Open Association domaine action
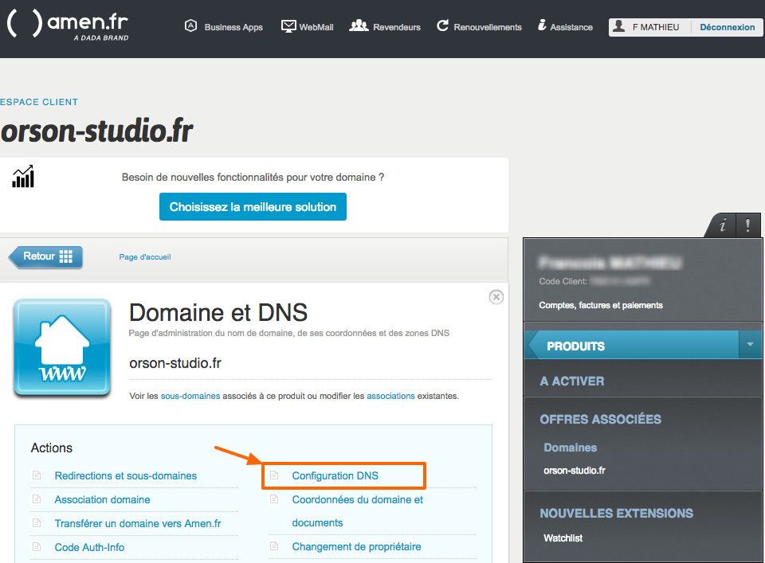This screenshot has height=563, width=765. [103, 499]
